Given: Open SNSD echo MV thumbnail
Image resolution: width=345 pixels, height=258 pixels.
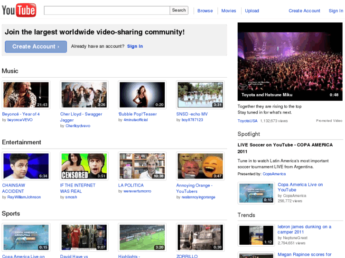Looking at the screenshot, I should coord(200,95).
